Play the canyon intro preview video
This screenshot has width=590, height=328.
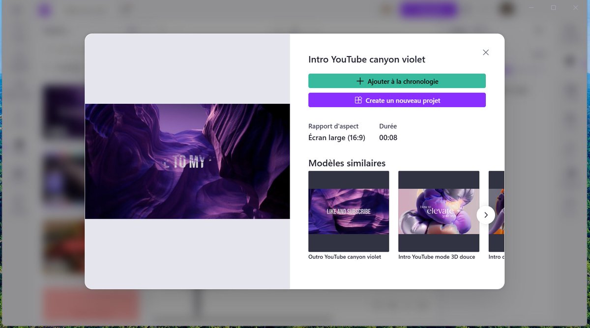click(187, 161)
